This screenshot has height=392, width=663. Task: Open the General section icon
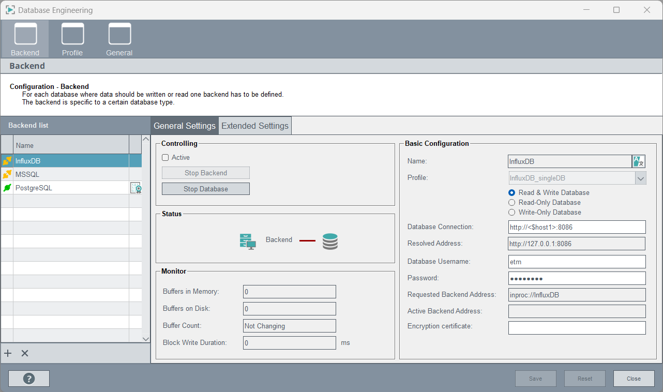pyautogui.click(x=119, y=35)
